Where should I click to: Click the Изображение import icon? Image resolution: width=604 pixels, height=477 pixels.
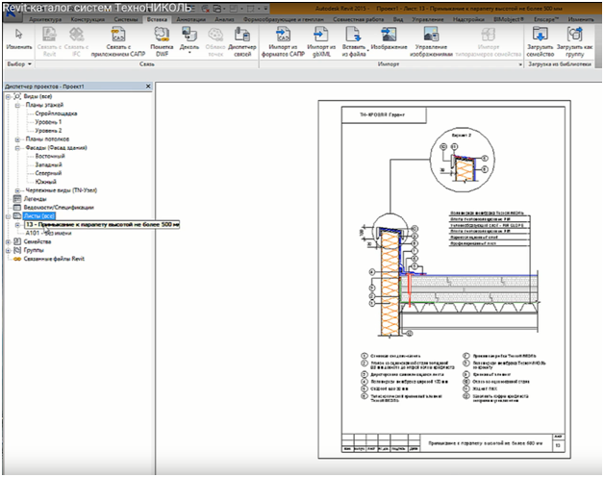(x=389, y=35)
